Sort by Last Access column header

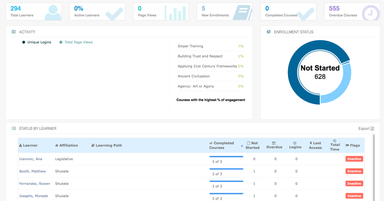[x=315, y=145]
